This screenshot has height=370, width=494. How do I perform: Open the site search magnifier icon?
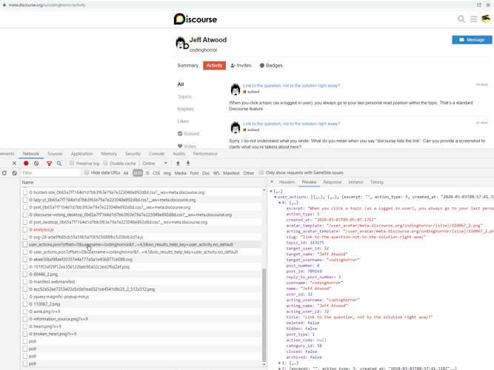(x=461, y=19)
